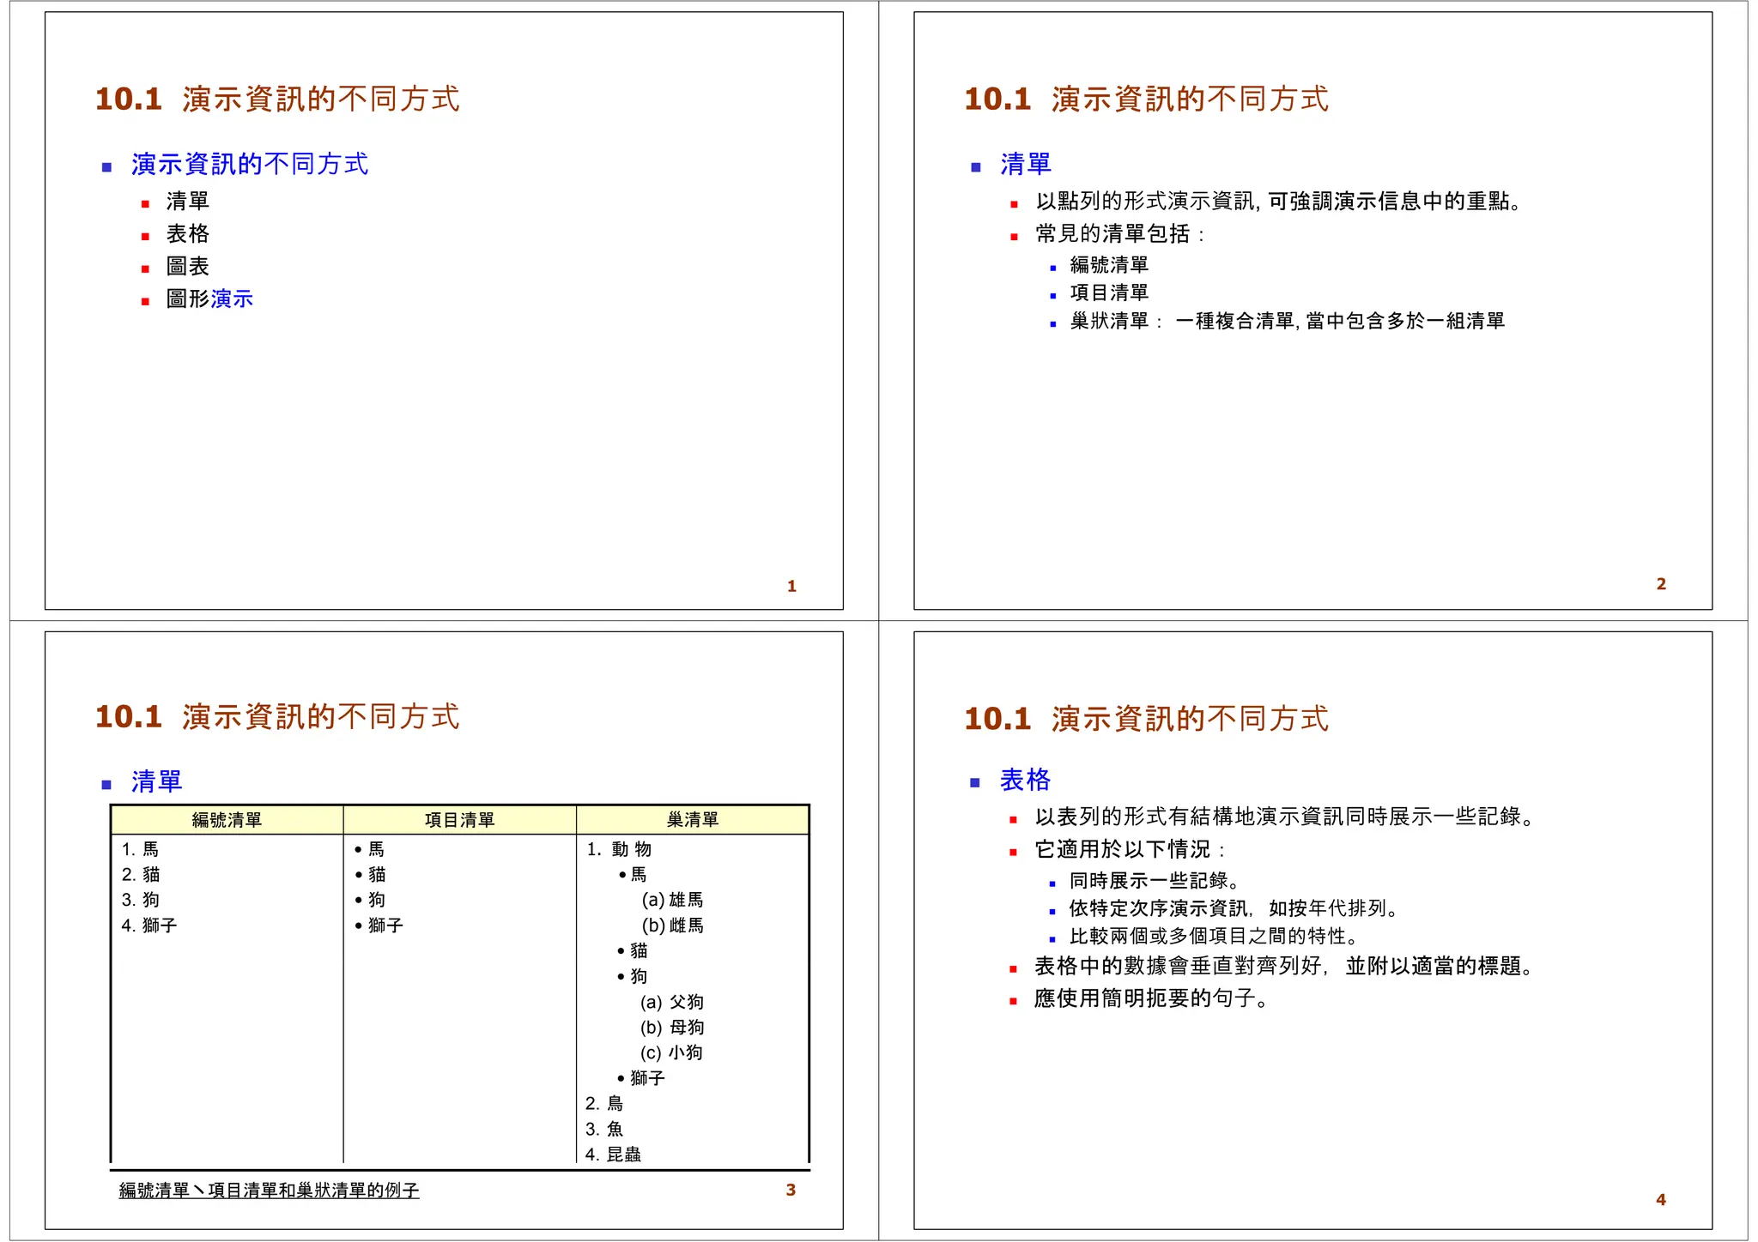This screenshot has height=1242, width=1758.
Task: Click slide 2 thumbnail page number 2
Action: coord(1661,584)
